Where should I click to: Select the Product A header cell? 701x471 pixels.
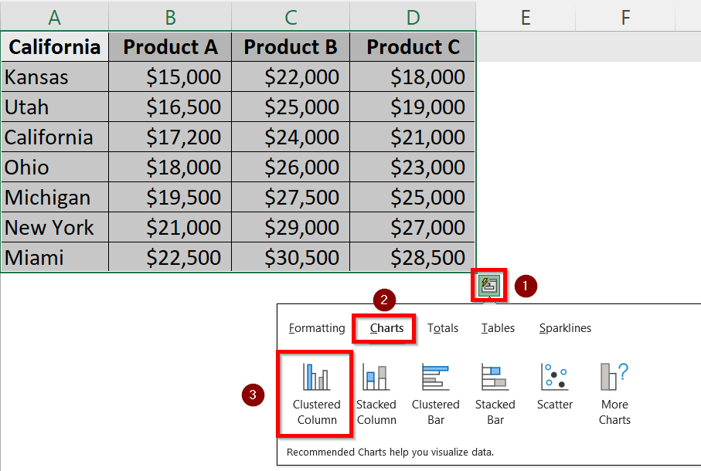click(170, 47)
